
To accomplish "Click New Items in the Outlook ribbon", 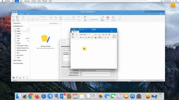I will coord(18,18).
